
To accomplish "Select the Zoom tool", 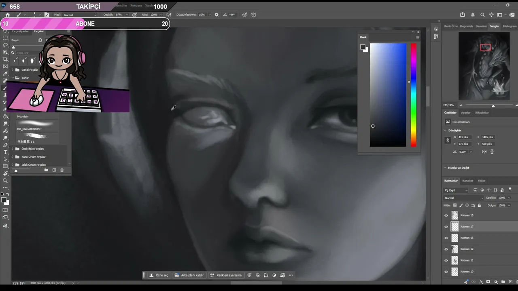I will [x=5, y=181].
